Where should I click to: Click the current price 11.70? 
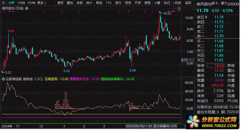click(x=202, y=10)
